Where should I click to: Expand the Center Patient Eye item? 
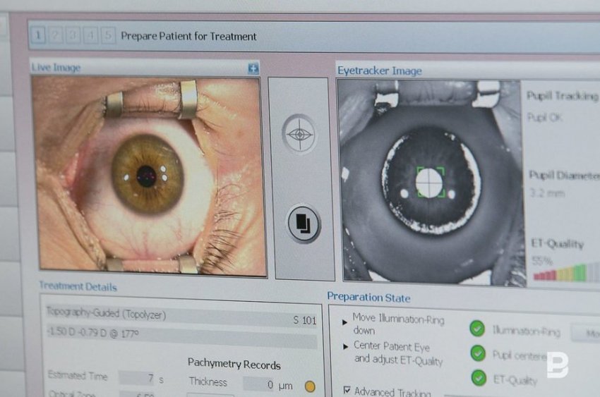point(344,347)
